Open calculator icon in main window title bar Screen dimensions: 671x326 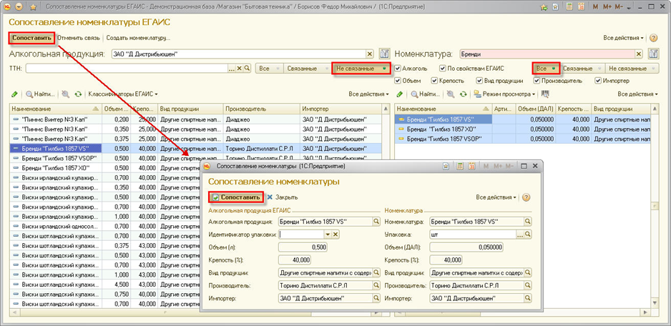click(569, 7)
